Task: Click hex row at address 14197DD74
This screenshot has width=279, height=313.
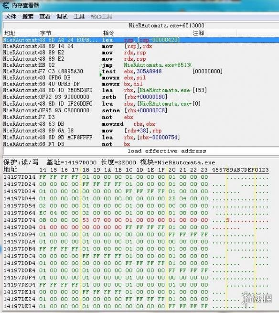Action: point(136,220)
